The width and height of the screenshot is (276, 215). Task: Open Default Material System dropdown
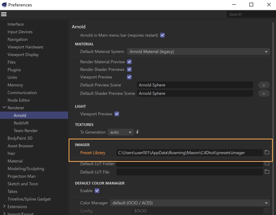tap(198, 52)
